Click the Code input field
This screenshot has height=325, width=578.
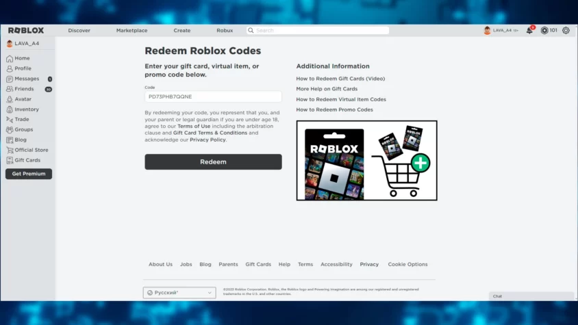tap(213, 96)
